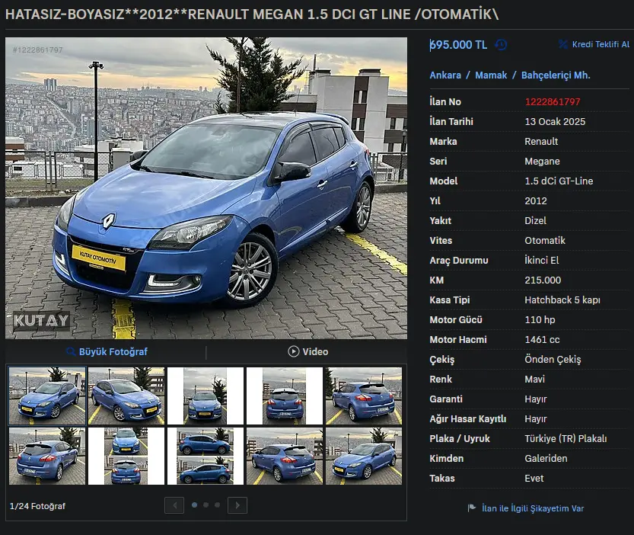Select fifth thumbnail rear-left car view
The image size is (634, 535).
coord(364,396)
